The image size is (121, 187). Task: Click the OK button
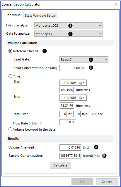coord(82,182)
